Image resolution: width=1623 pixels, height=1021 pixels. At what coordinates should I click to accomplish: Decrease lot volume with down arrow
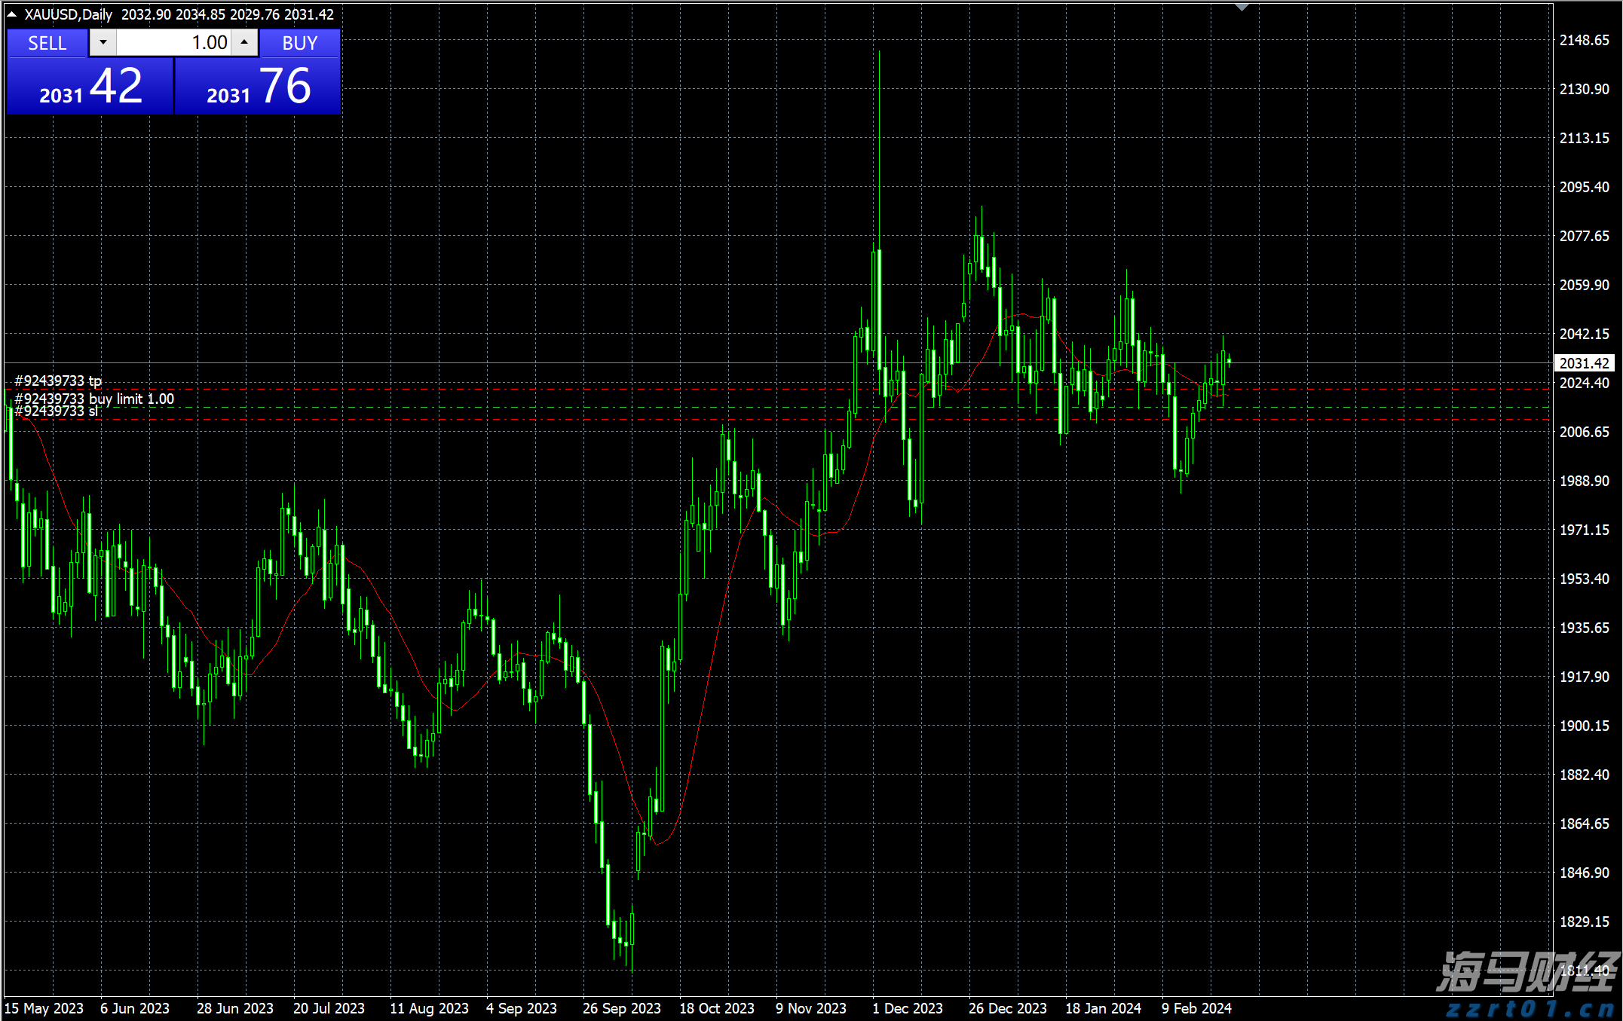click(x=103, y=43)
